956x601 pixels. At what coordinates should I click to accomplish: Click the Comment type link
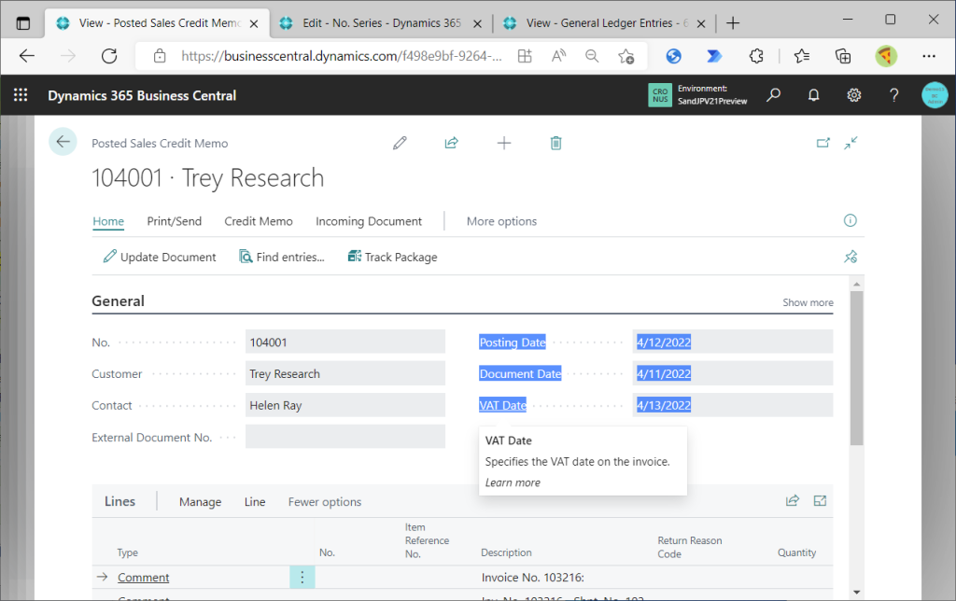point(143,577)
